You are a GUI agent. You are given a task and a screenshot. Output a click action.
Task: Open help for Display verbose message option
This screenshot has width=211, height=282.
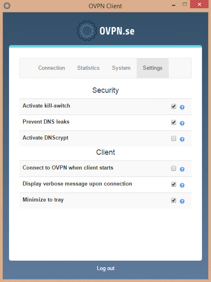(182, 185)
